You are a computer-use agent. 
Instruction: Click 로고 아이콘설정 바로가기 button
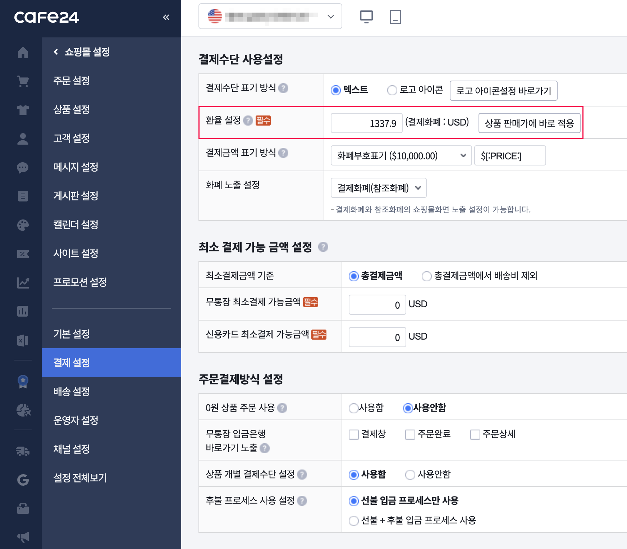(504, 91)
